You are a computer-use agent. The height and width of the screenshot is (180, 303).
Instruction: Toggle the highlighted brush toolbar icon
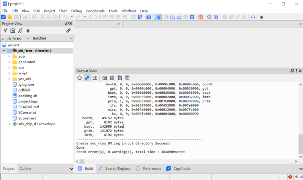[157, 17]
